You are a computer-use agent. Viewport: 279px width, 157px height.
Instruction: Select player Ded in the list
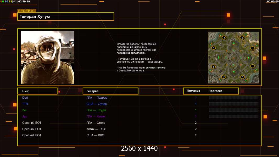point(25,98)
